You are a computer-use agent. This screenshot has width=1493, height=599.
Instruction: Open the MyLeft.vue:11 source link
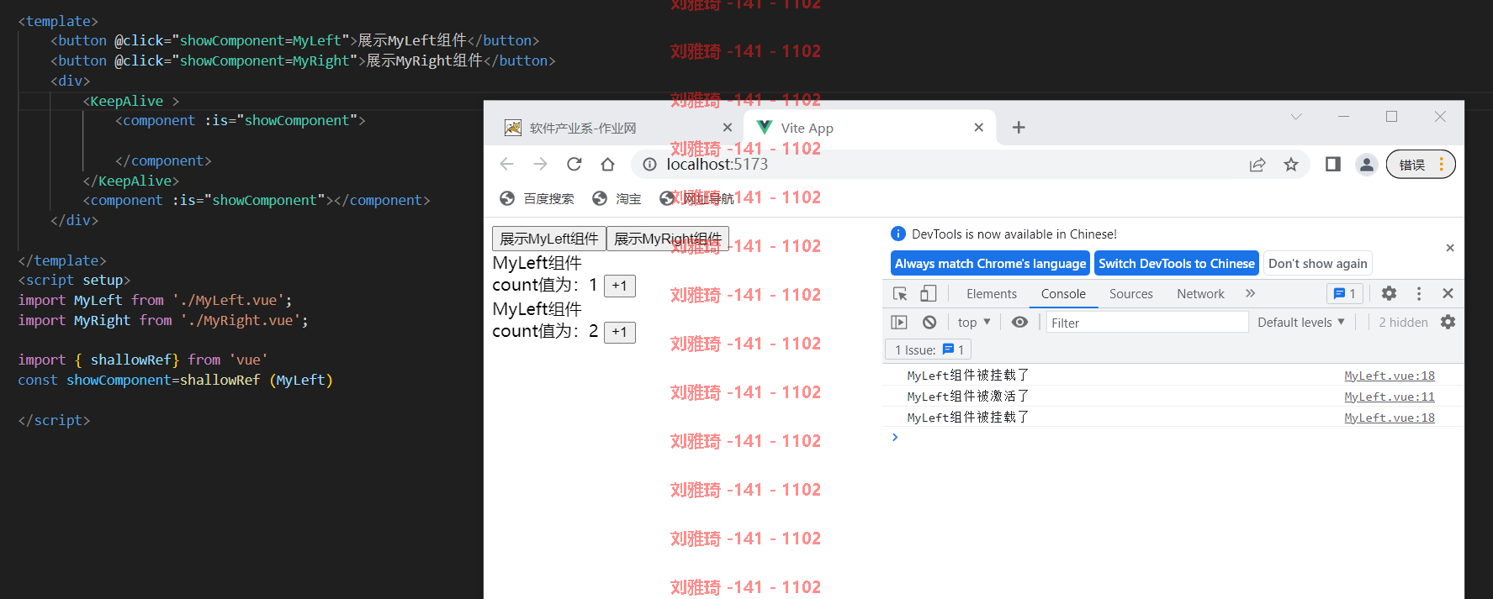(1390, 397)
